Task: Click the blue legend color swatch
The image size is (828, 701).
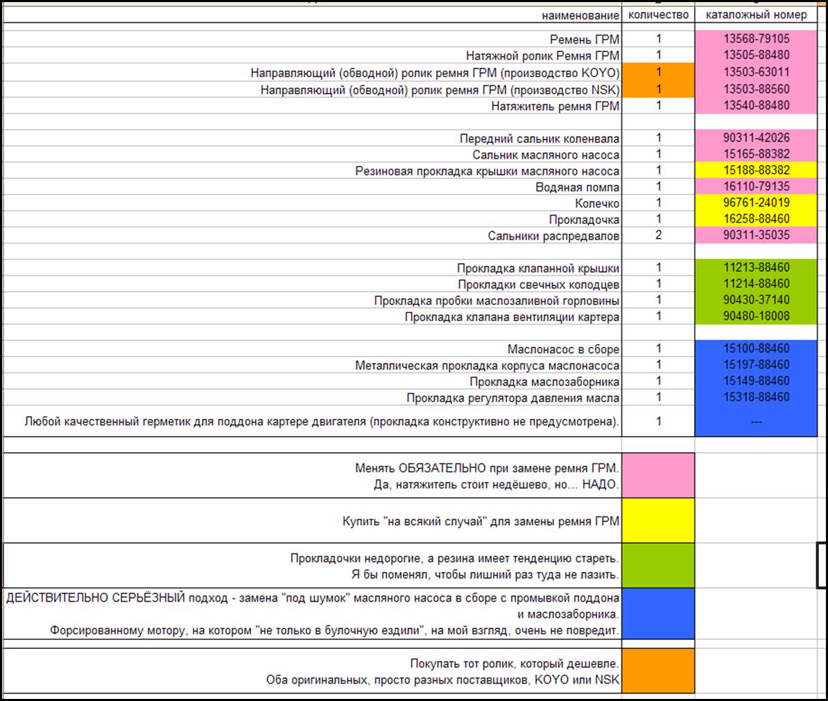Action: (x=658, y=613)
